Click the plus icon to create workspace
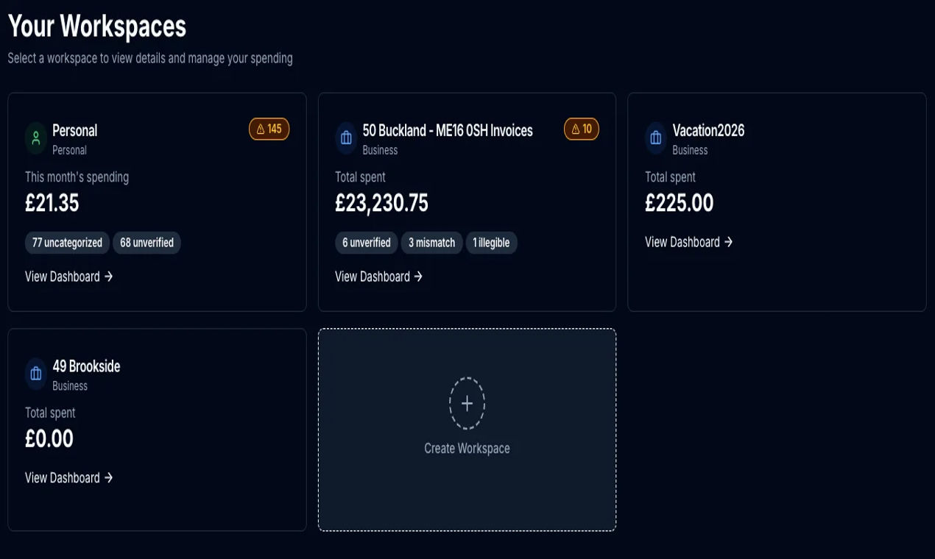The width and height of the screenshot is (935, 559). click(467, 403)
